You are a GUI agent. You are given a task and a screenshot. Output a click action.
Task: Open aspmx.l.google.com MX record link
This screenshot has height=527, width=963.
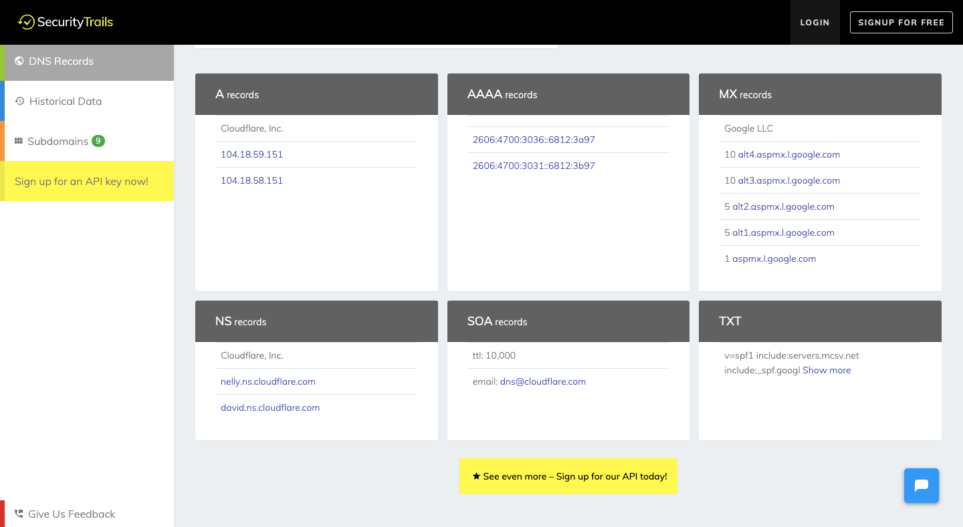coord(774,258)
